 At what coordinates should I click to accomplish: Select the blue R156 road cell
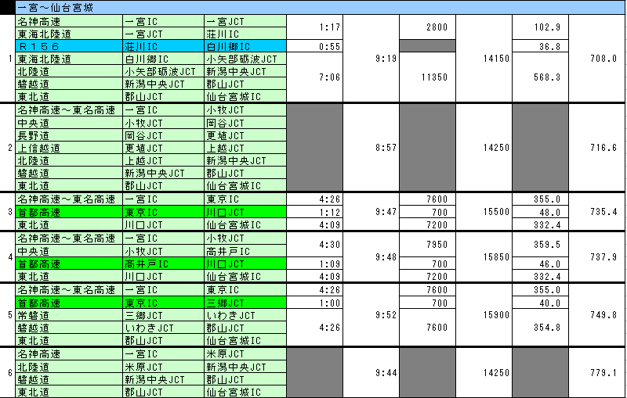coord(69,46)
